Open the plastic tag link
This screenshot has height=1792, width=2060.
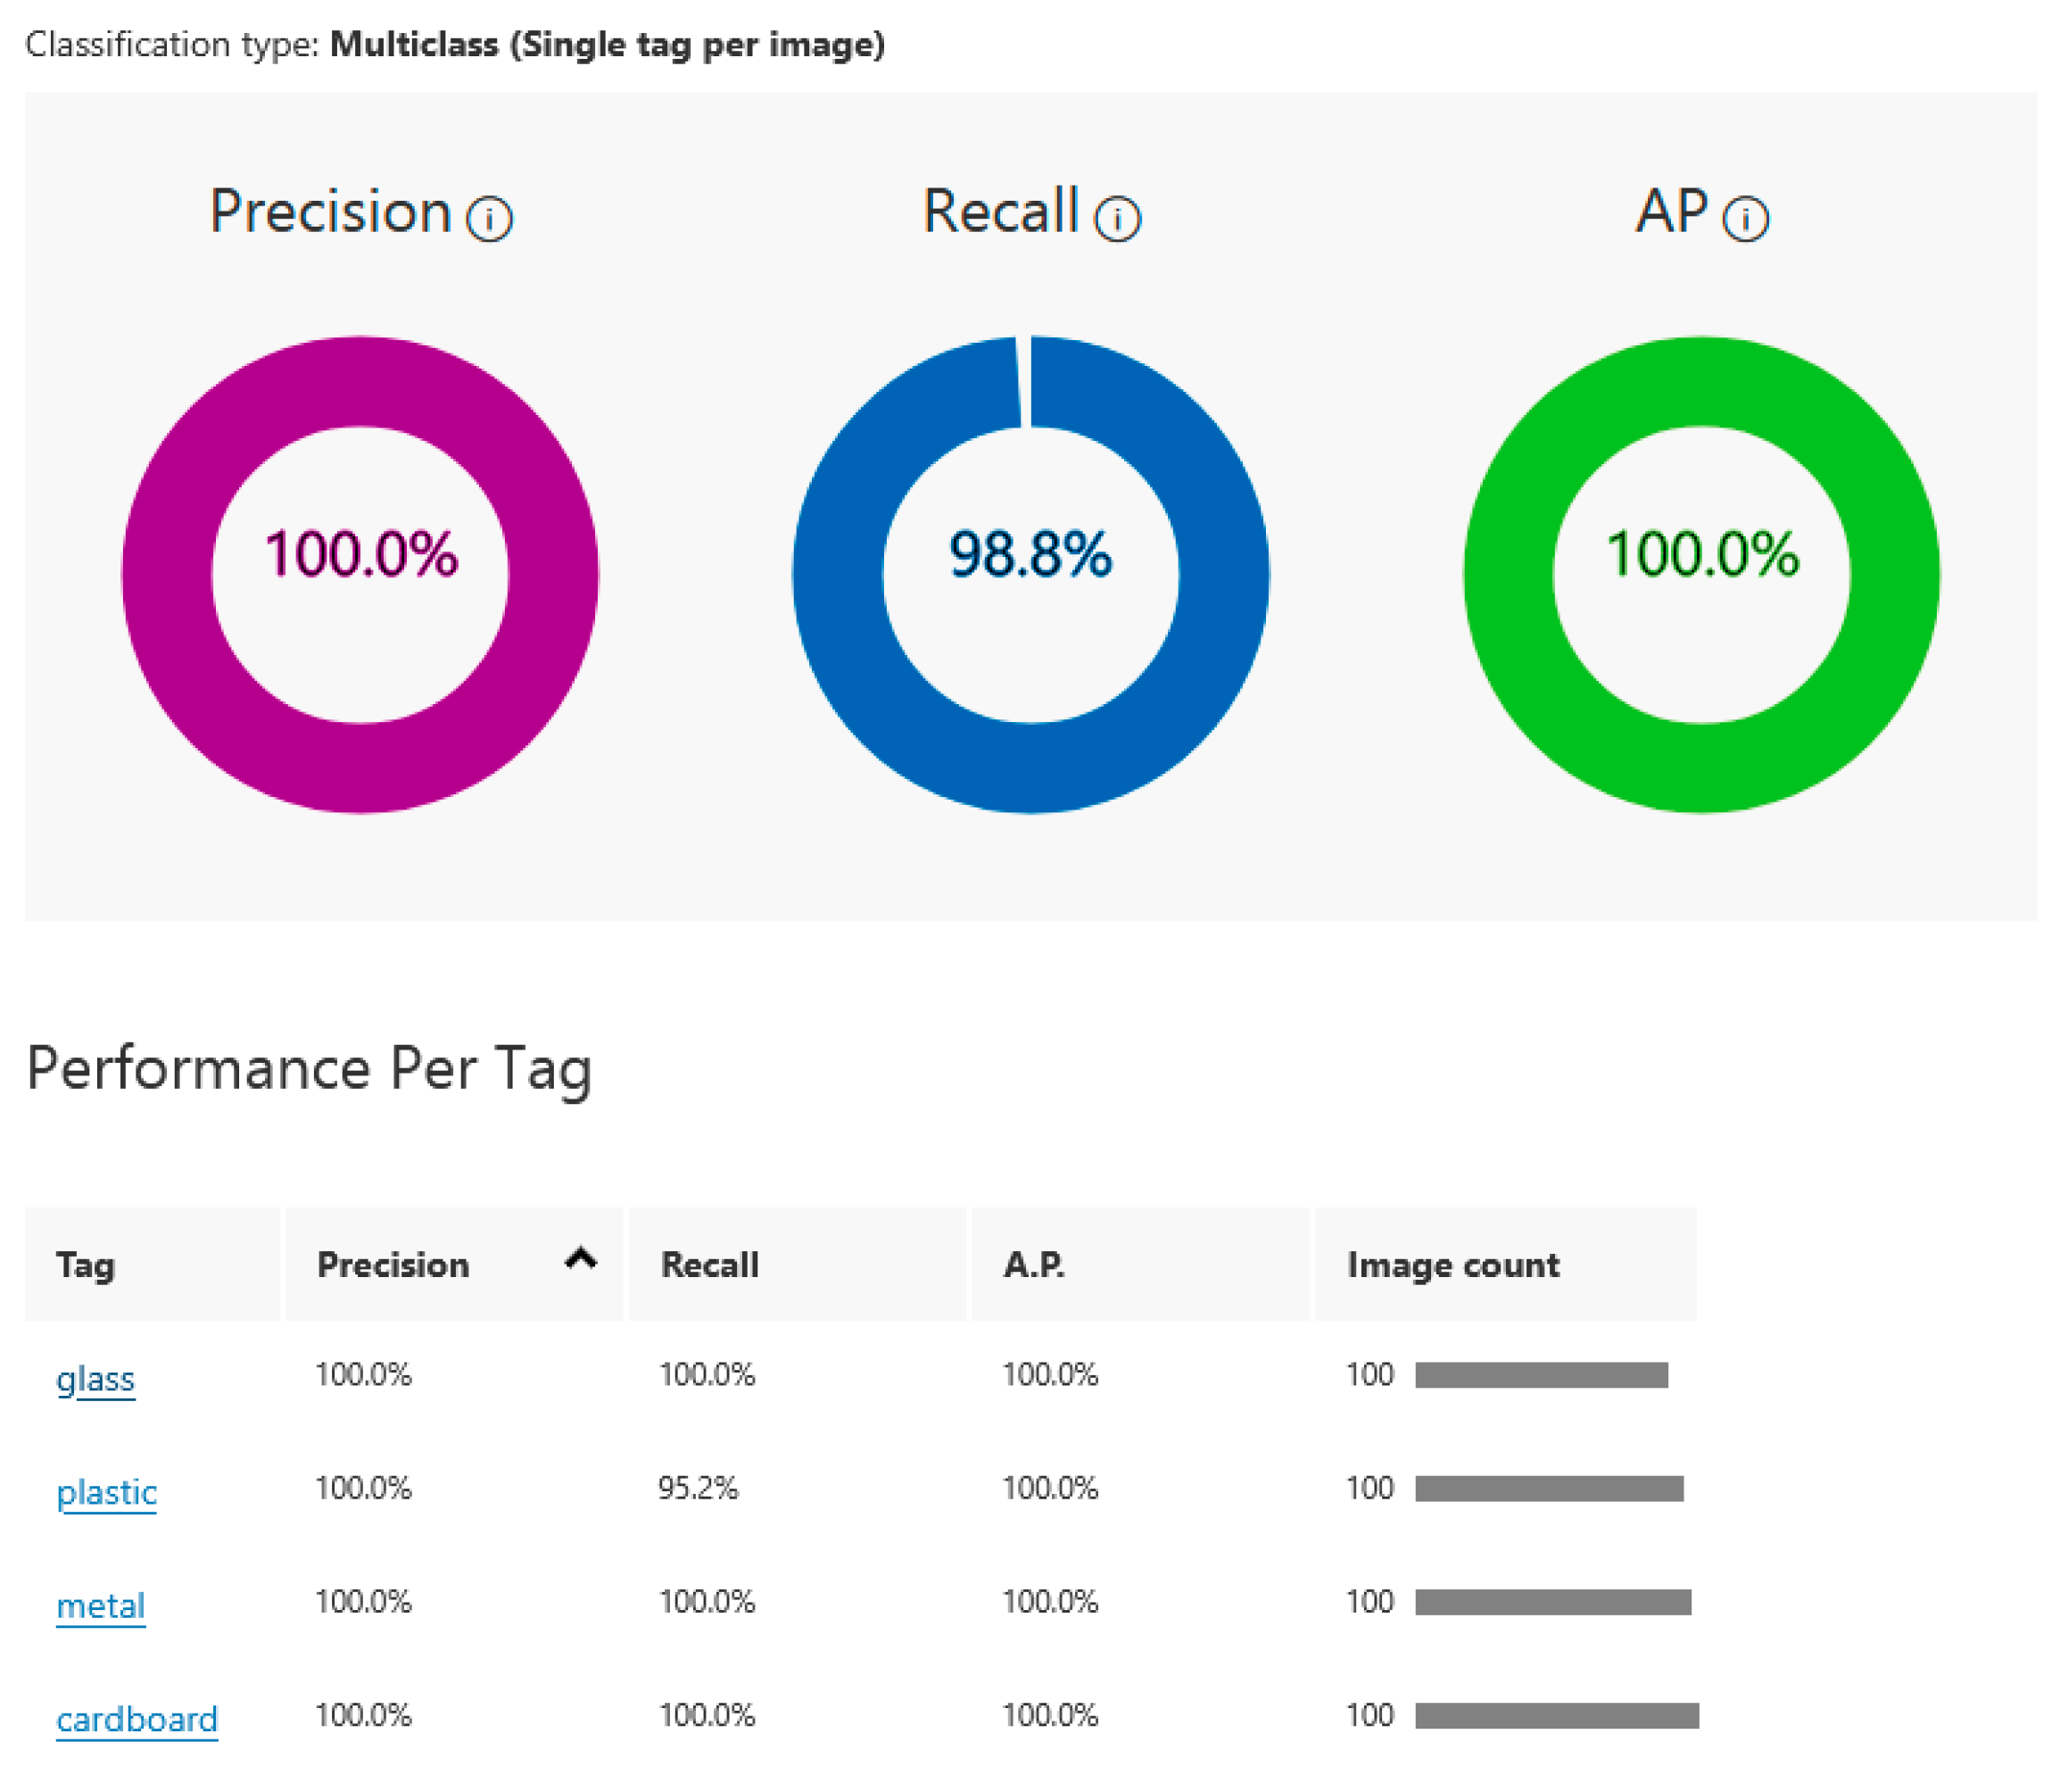click(106, 1491)
